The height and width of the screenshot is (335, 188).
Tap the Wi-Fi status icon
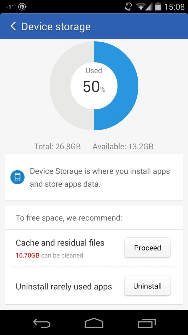click(141, 7)
